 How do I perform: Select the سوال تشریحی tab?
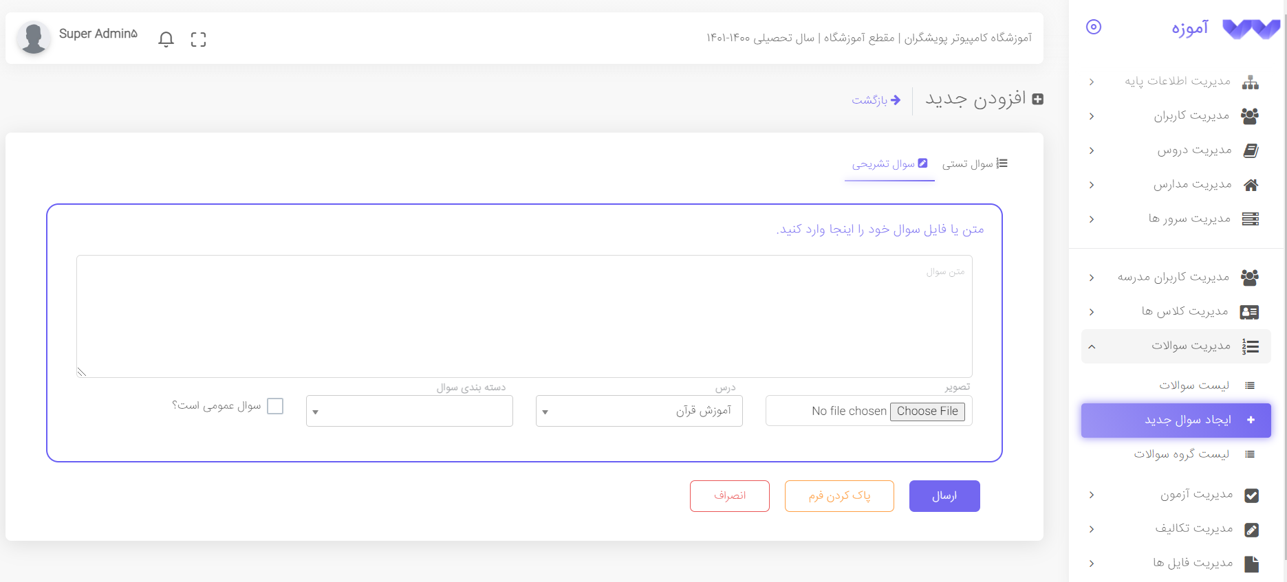tap(889, 164)
